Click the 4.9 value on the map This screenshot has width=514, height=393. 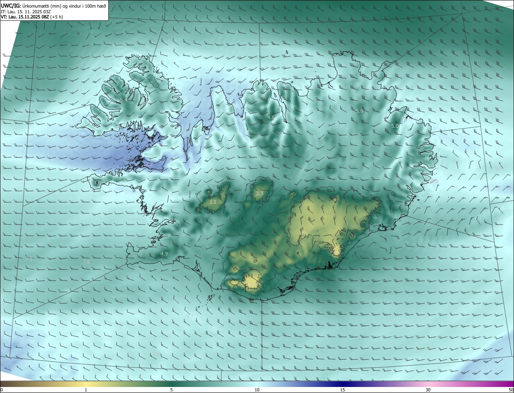click(164, 254)
